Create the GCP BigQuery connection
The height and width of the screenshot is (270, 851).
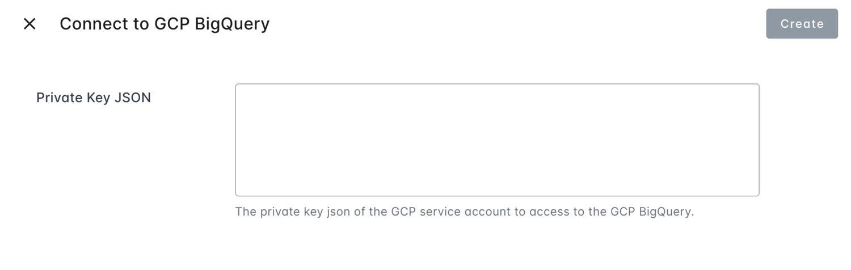(x=802, y=24)
